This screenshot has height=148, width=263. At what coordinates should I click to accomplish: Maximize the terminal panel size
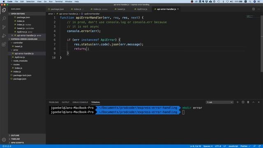pyautogui.click(x=254, y=102)
